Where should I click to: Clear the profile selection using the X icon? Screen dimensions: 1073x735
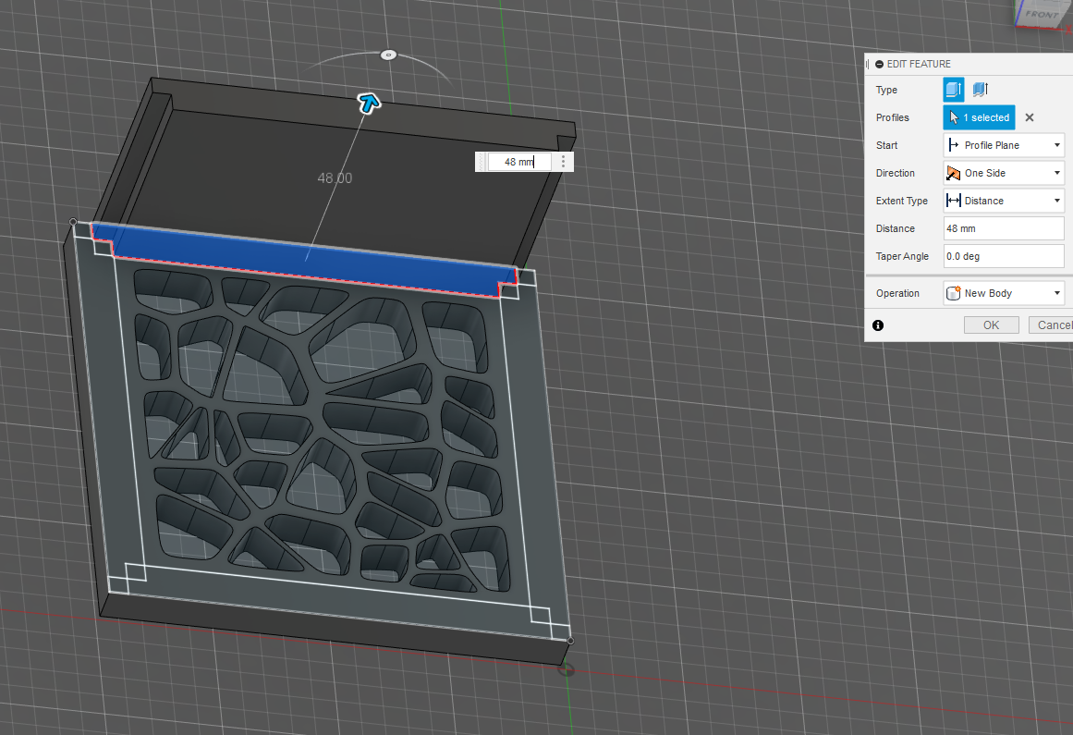[x=1029, y=117]
